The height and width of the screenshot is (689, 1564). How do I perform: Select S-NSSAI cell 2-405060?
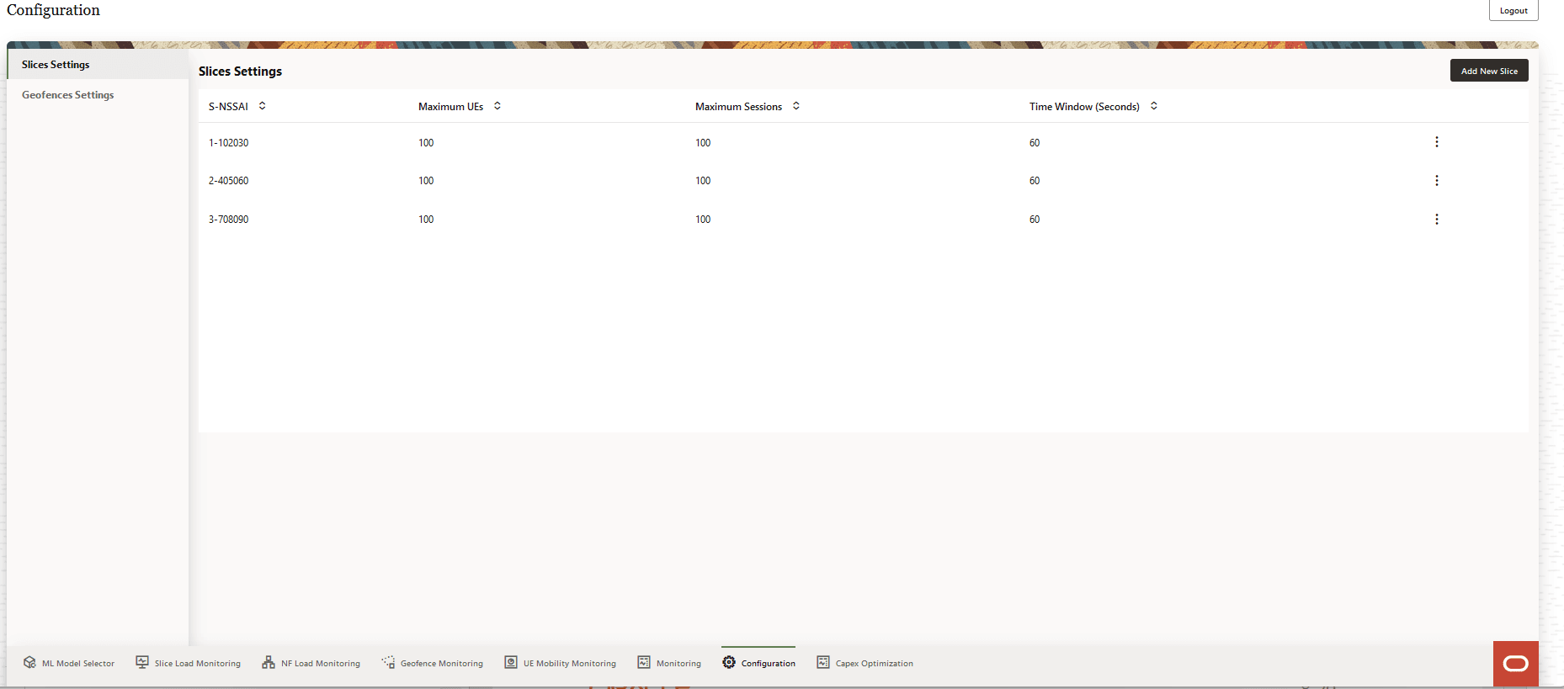click(x=229, y=181)
